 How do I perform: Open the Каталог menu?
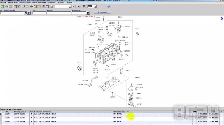[x=3, y=2]
